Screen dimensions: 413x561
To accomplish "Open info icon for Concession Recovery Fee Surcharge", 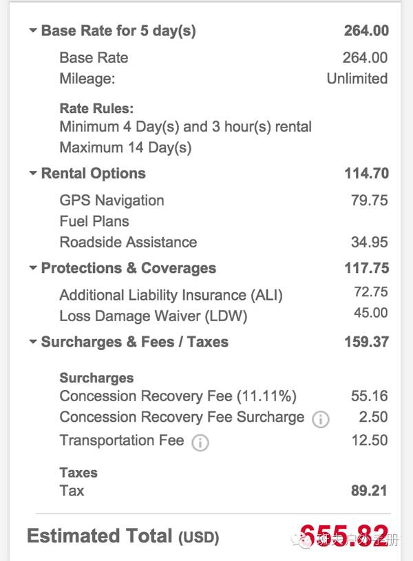I will pos(320,419).
